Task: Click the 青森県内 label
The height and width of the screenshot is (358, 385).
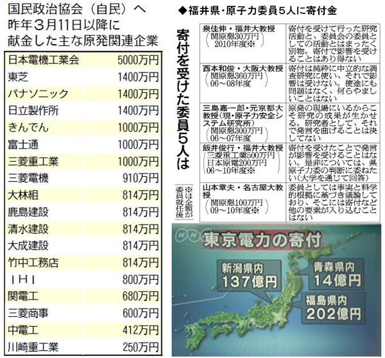Action: point(334,267)
